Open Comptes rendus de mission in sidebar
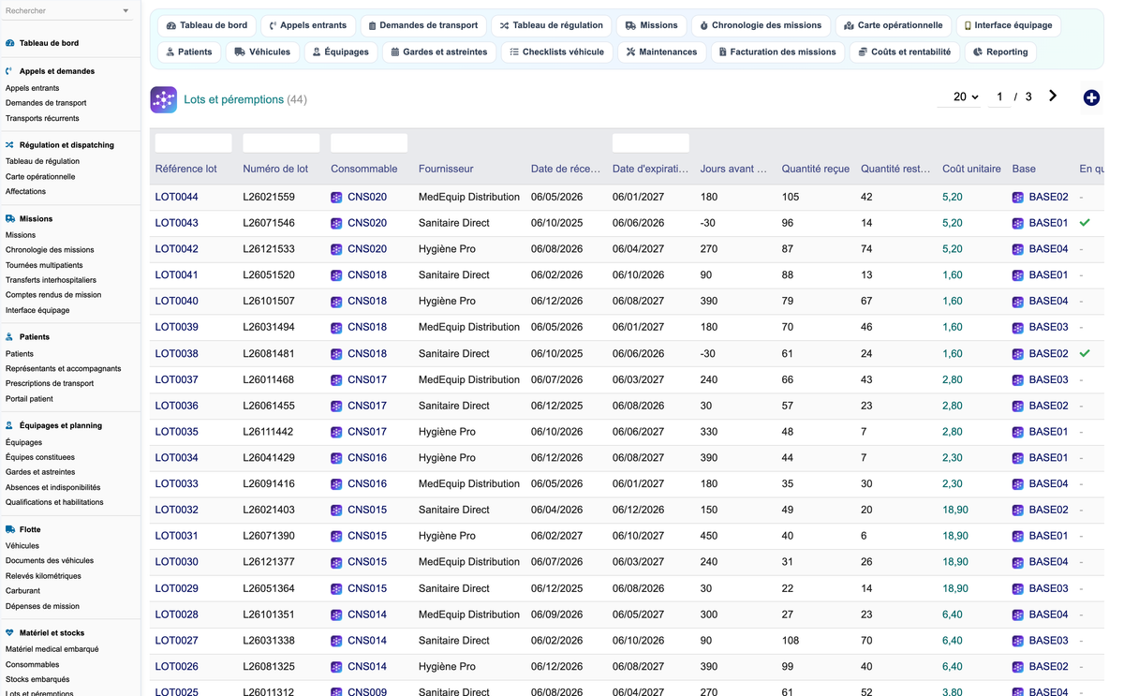Viewport: 1124px width, 696px height. coord(53,295)
